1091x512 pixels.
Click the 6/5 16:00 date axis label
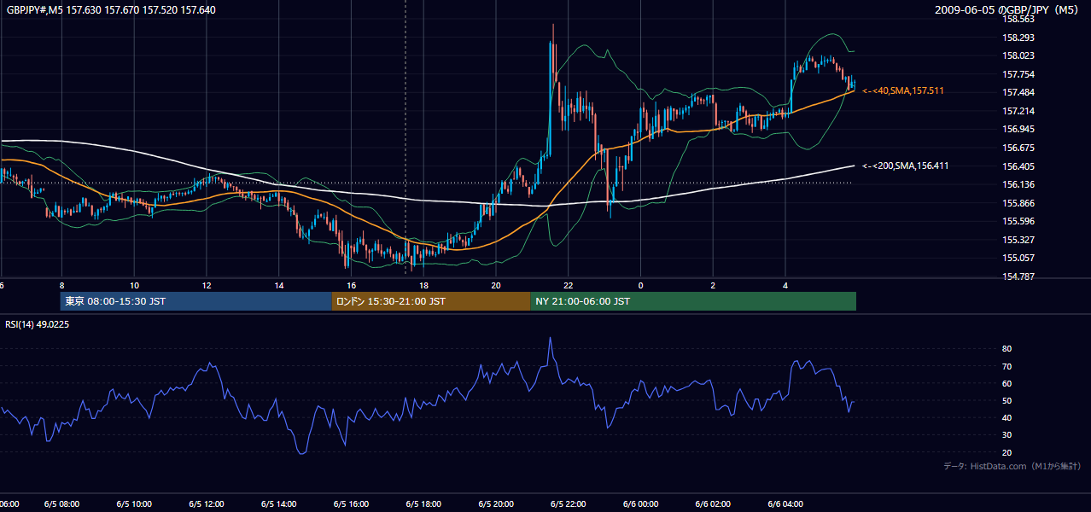(x=351, y=504)
